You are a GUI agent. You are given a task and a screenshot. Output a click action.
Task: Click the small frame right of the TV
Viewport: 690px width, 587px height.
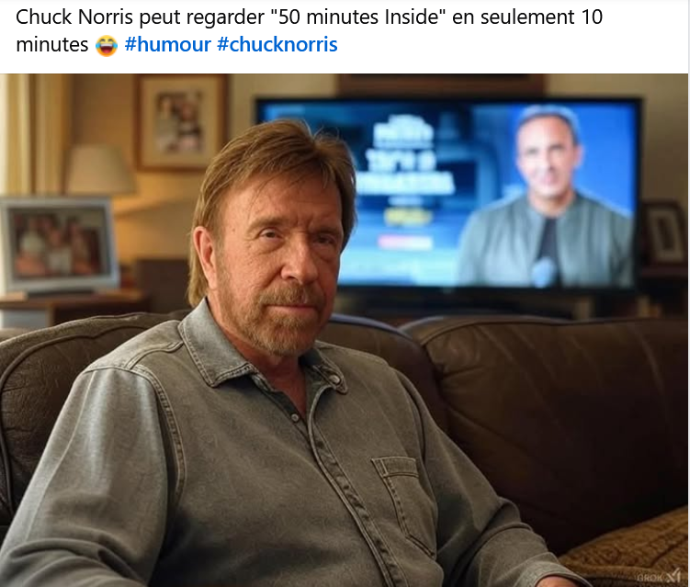[x=665, y=233]
